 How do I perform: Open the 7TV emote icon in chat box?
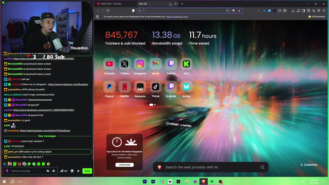tap(48, 171)
